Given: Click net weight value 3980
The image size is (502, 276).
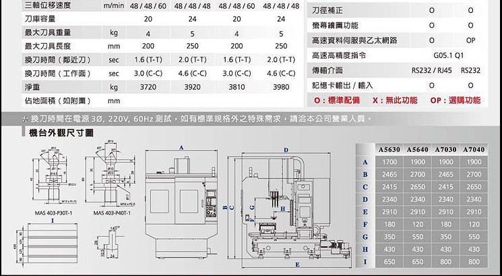Looking at the screenshot, I should pyautogui.click(x=281, y=87).
